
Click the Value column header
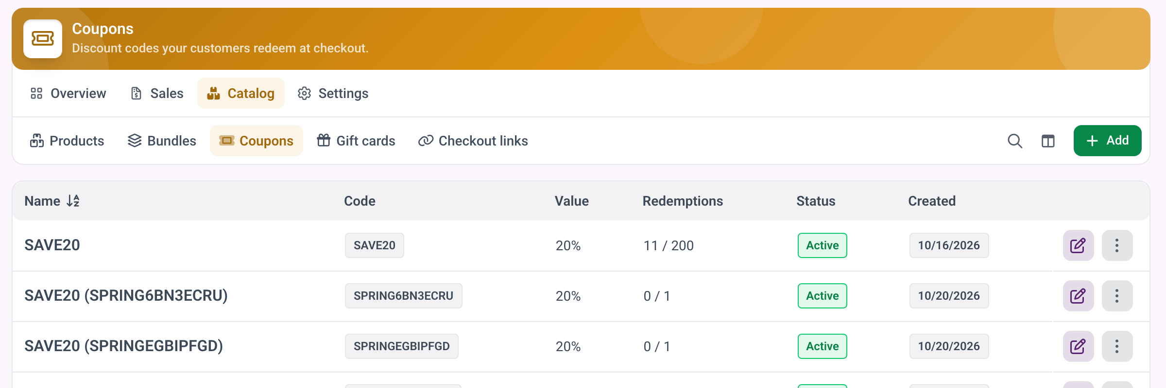tap(572, 201)
